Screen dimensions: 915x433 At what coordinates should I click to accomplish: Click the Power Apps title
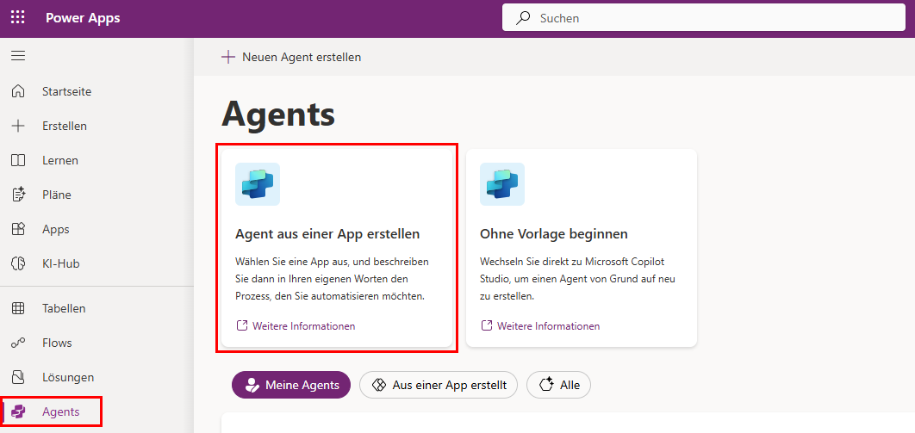click(x=83, y=18)
